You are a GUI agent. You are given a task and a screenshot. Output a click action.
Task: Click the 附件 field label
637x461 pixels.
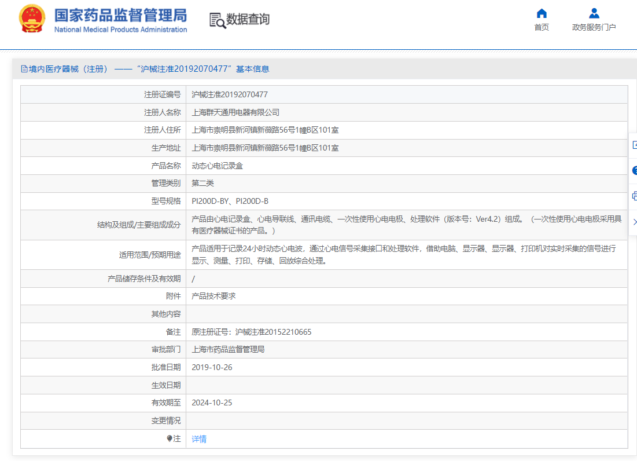(174, 296)
